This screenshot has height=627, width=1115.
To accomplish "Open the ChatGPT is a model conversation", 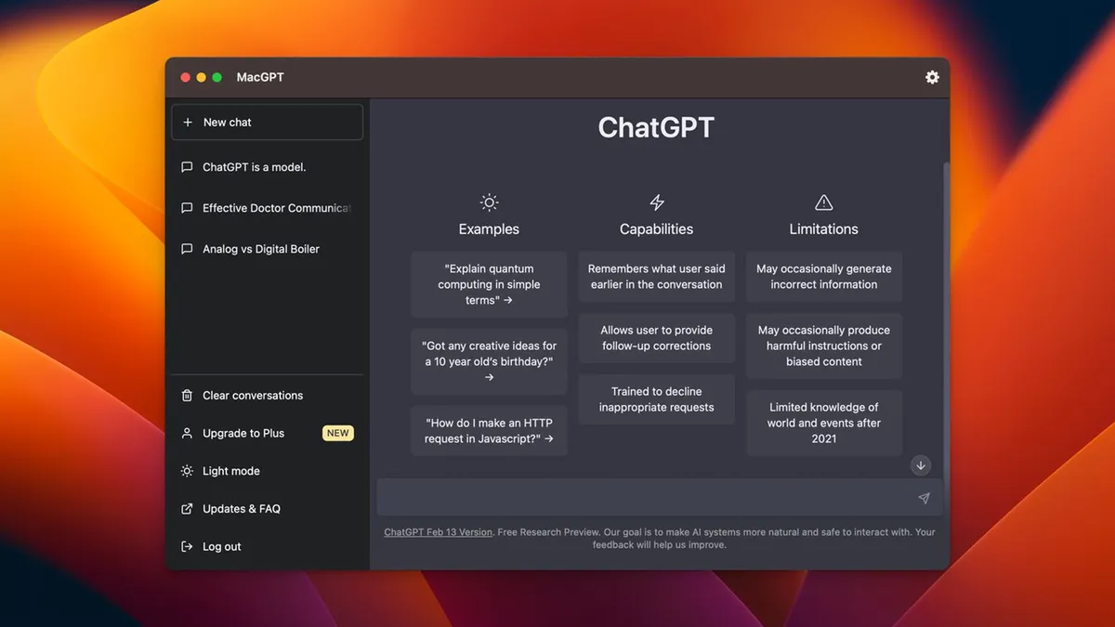I will click(268, 167).
